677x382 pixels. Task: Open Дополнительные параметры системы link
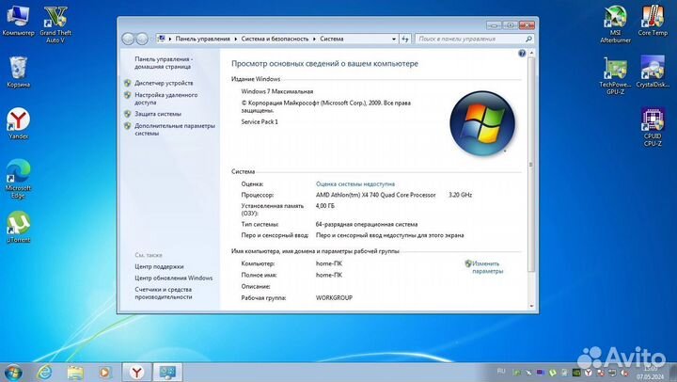175,130
